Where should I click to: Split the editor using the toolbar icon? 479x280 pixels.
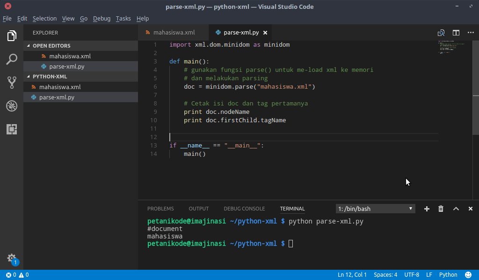(456, 33)
